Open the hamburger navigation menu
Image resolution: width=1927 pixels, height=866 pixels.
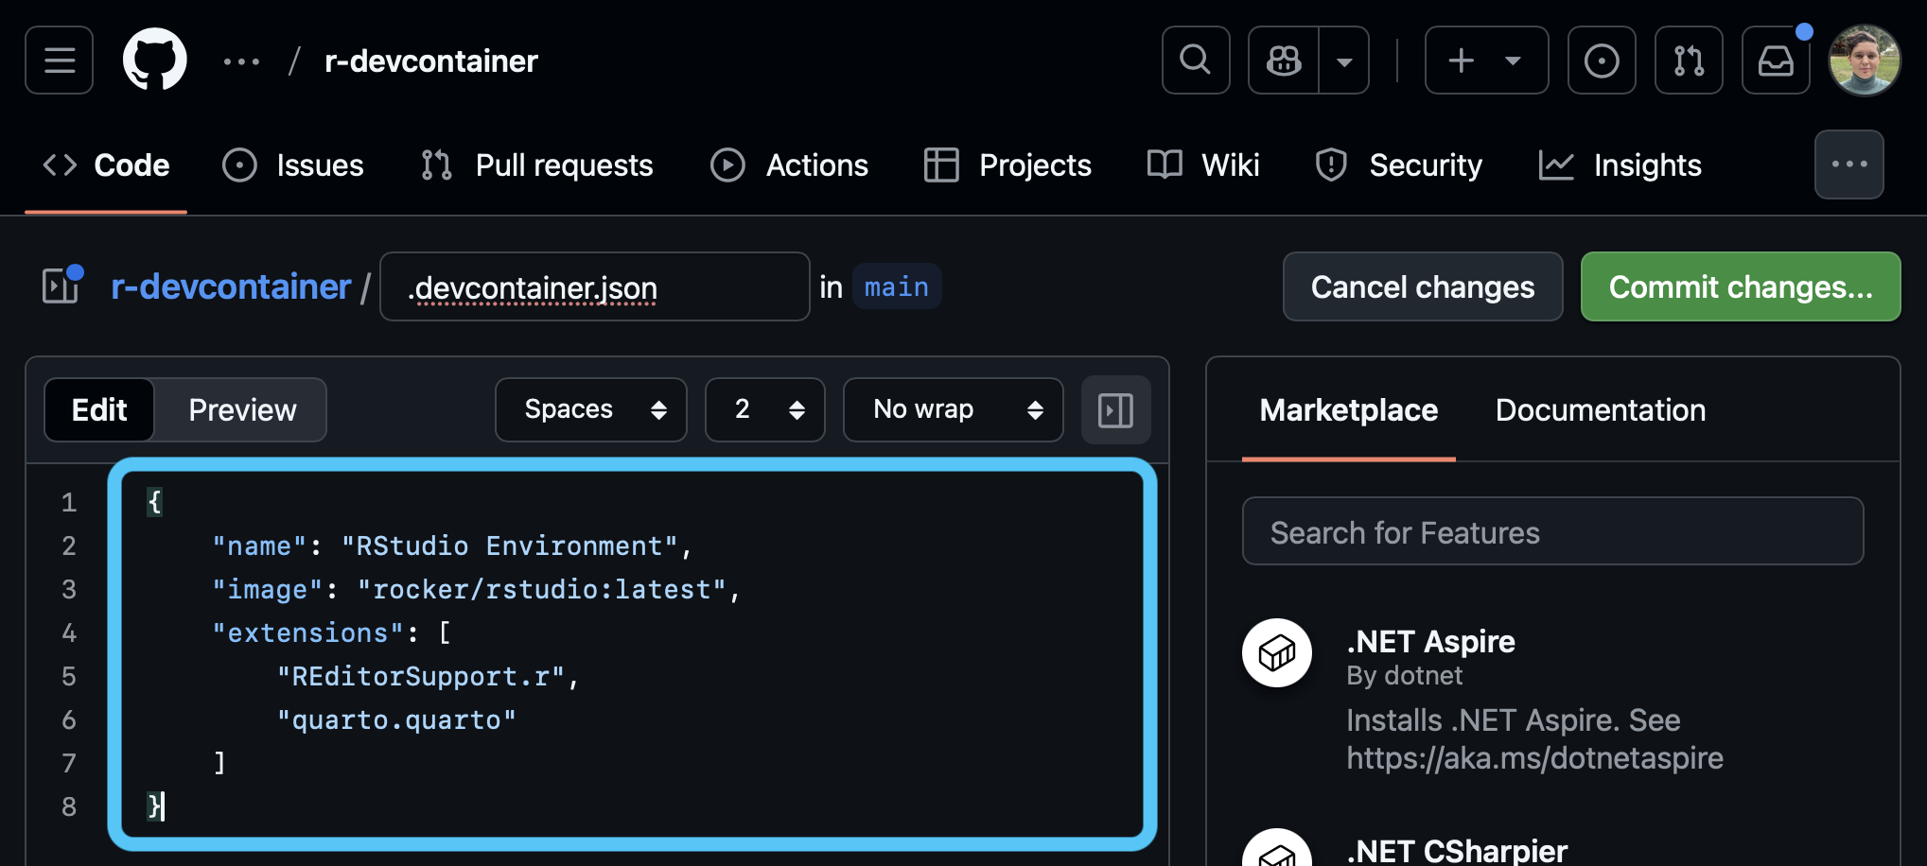[x=59, y=61]
